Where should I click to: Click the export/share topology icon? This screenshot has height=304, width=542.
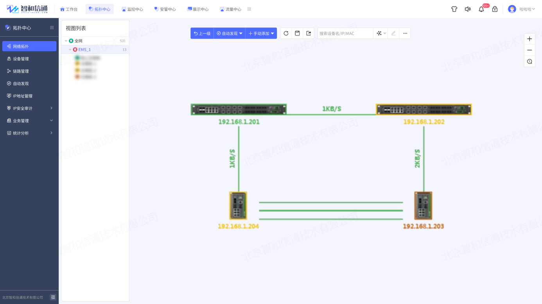pyautogui.click(x=309, y=34)
